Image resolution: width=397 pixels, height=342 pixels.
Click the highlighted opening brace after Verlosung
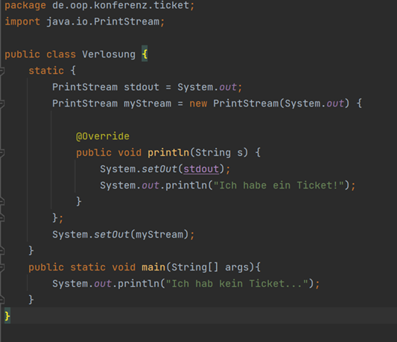coord(144,54)
